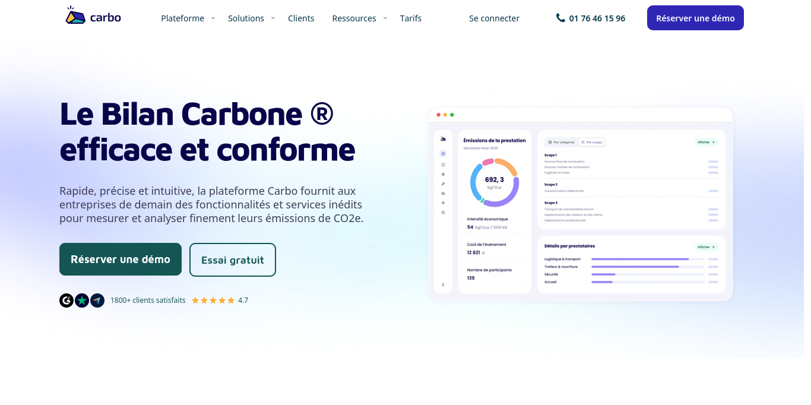The width and height of the screenshot is (811, 405).
Task: Click the blue segment of the donut chart
Action: click(474, 183)
